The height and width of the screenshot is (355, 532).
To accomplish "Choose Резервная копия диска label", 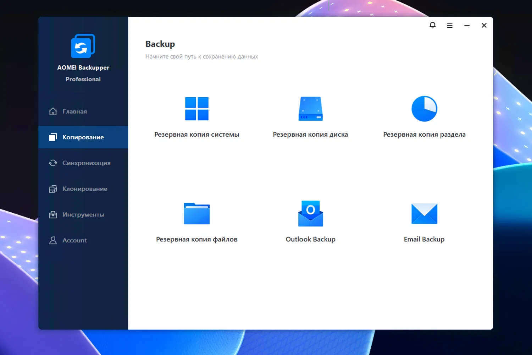I will point(310,135).
